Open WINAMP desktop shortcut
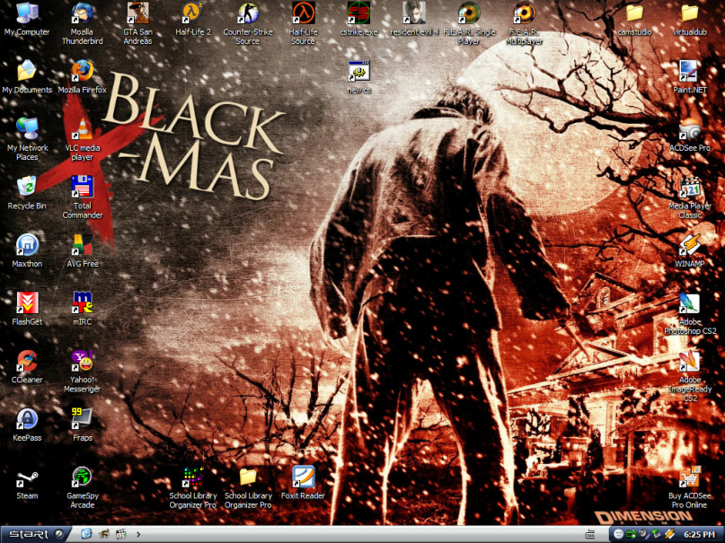The image size is (725, 543). [690, 251]
